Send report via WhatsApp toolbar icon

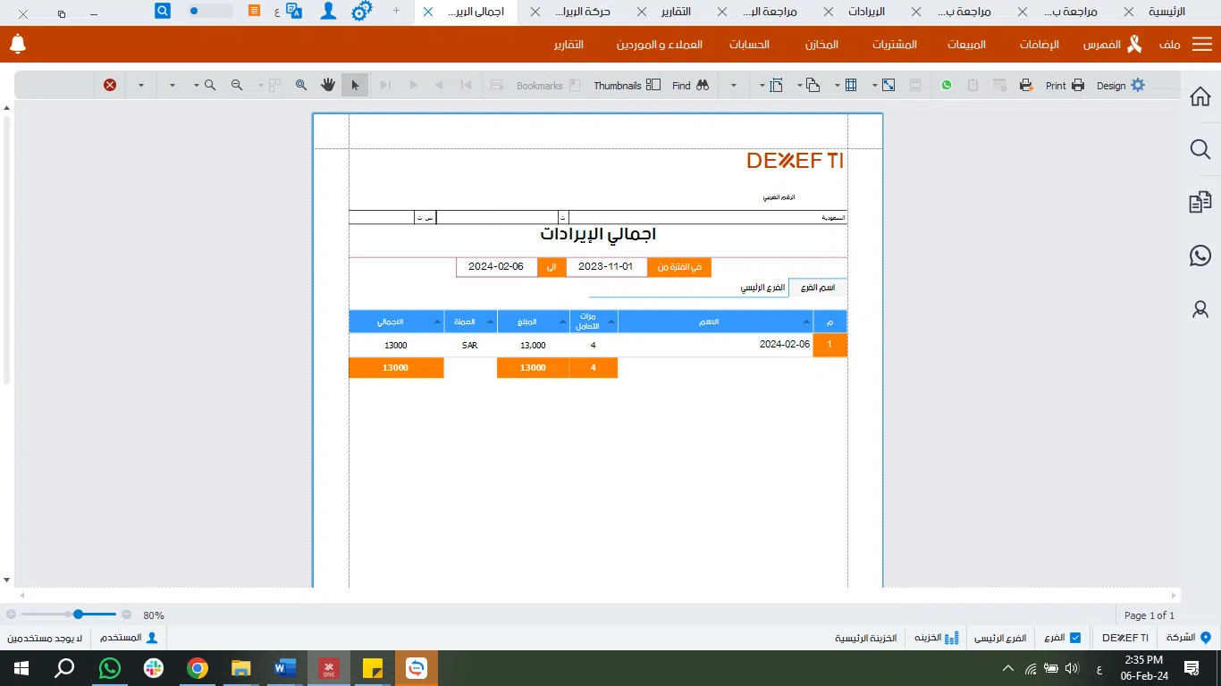tap(947, 86)
